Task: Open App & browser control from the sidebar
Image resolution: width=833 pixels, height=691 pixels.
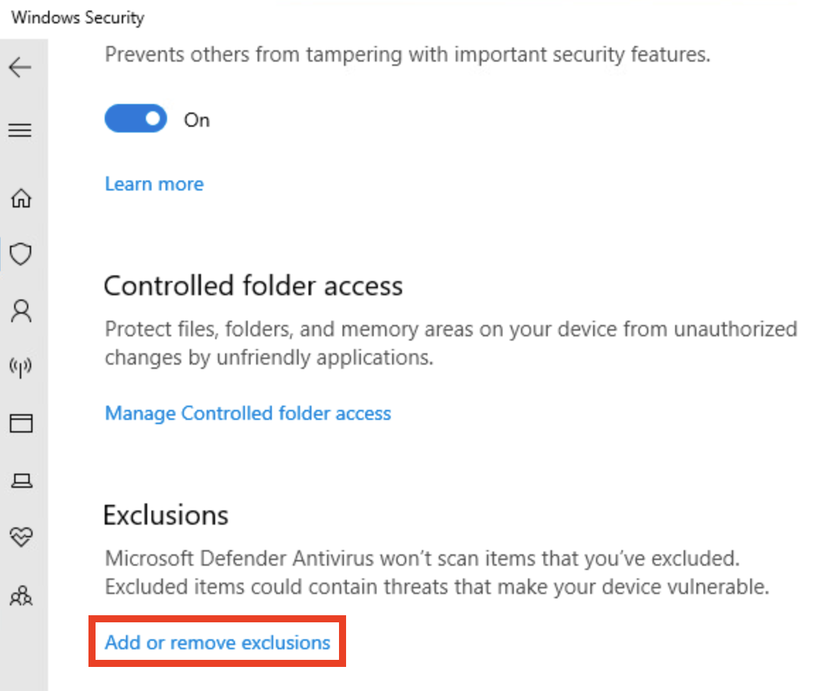Action: 22,423
